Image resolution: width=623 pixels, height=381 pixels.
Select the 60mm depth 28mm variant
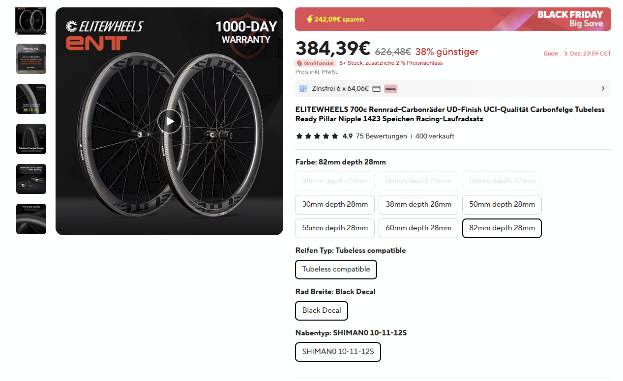pos(418,228)
